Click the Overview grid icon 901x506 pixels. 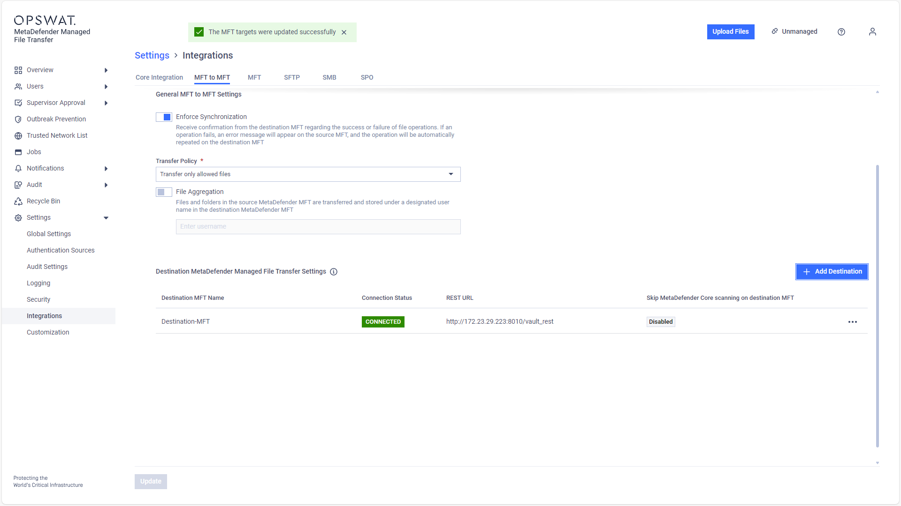18,70
